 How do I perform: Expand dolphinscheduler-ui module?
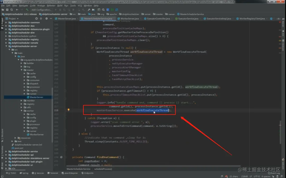6,165
